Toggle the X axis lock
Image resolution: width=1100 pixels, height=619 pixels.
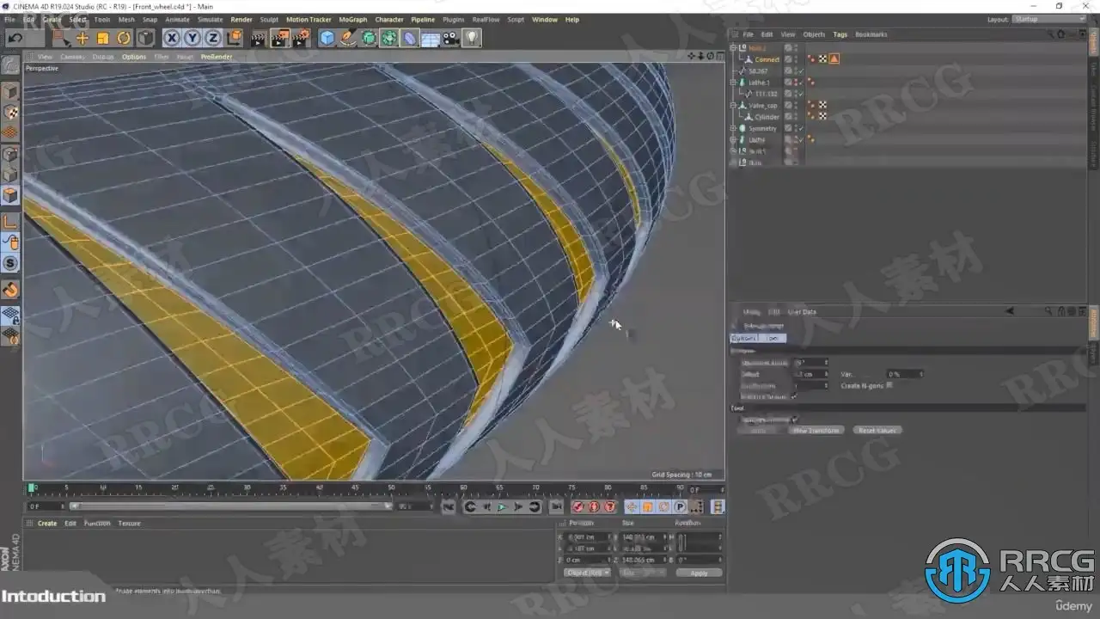click(172, 38)
